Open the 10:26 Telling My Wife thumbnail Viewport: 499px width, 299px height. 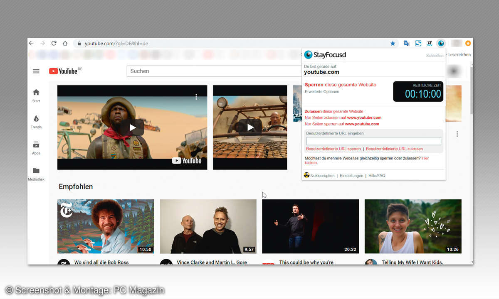coord(413,226)
